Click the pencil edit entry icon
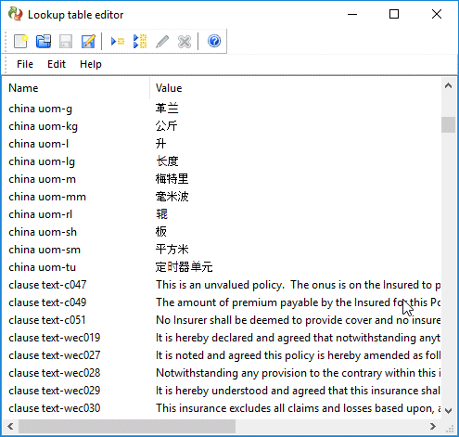 [162, 42]
